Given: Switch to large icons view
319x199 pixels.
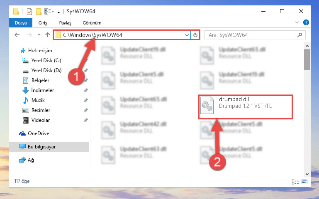Looking at the screenshot, I should 304,182.
